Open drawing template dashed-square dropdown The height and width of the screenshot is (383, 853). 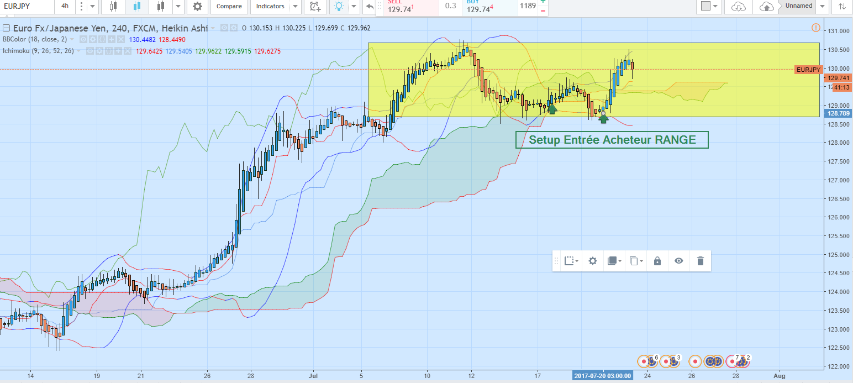(x=572, y=261)
